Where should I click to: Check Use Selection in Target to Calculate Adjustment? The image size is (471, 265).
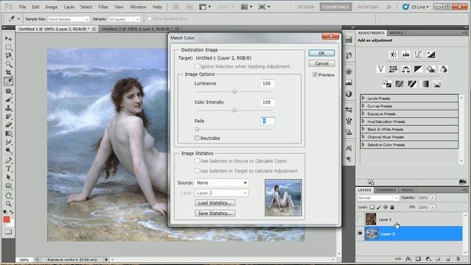[x=196, y=171]
